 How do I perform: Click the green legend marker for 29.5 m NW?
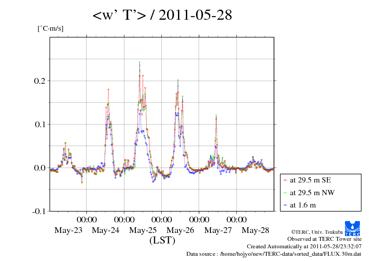pyautogui.click(x=285, y=193)
